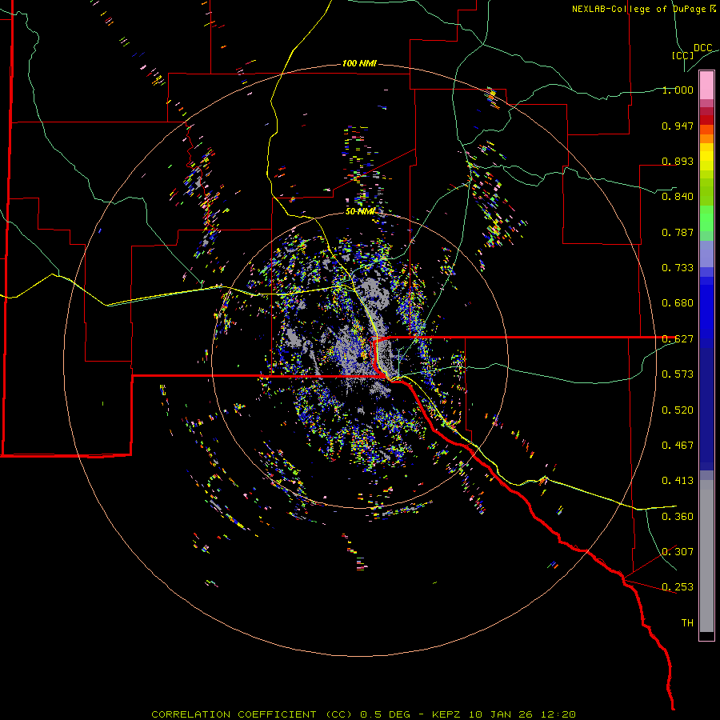This screenshot has width=720, height=720.
Task: Select the 0.520 legend value
Action: [678, 410]
